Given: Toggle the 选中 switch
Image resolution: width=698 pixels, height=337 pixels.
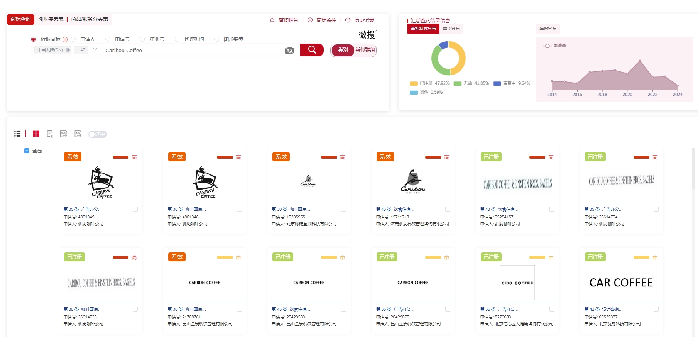Looking at the screenshot, I should pos(98,134).
